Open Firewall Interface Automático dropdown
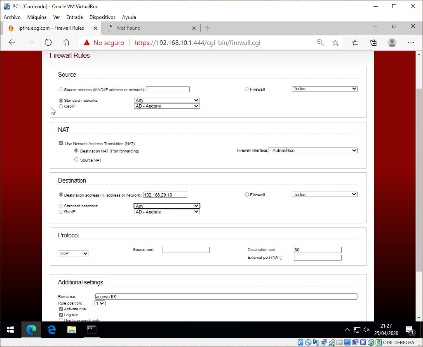 pos(313,150)
